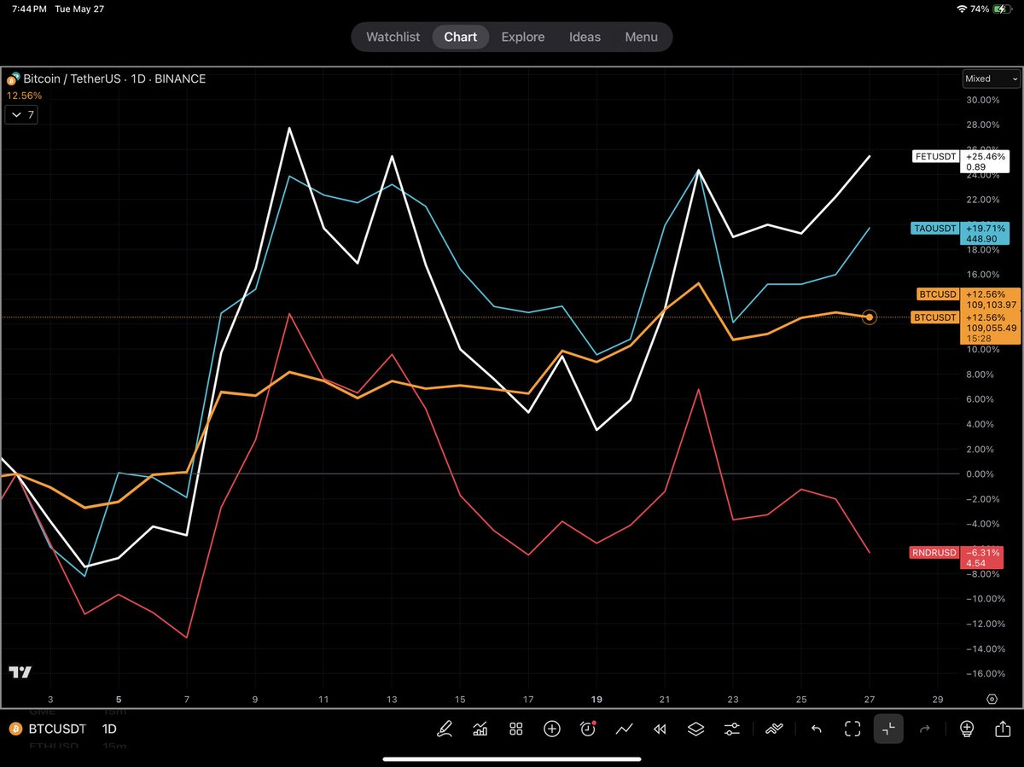The image size is (1024, 767).
Task: Redo the chart action arrow
Action: (924, 729)
